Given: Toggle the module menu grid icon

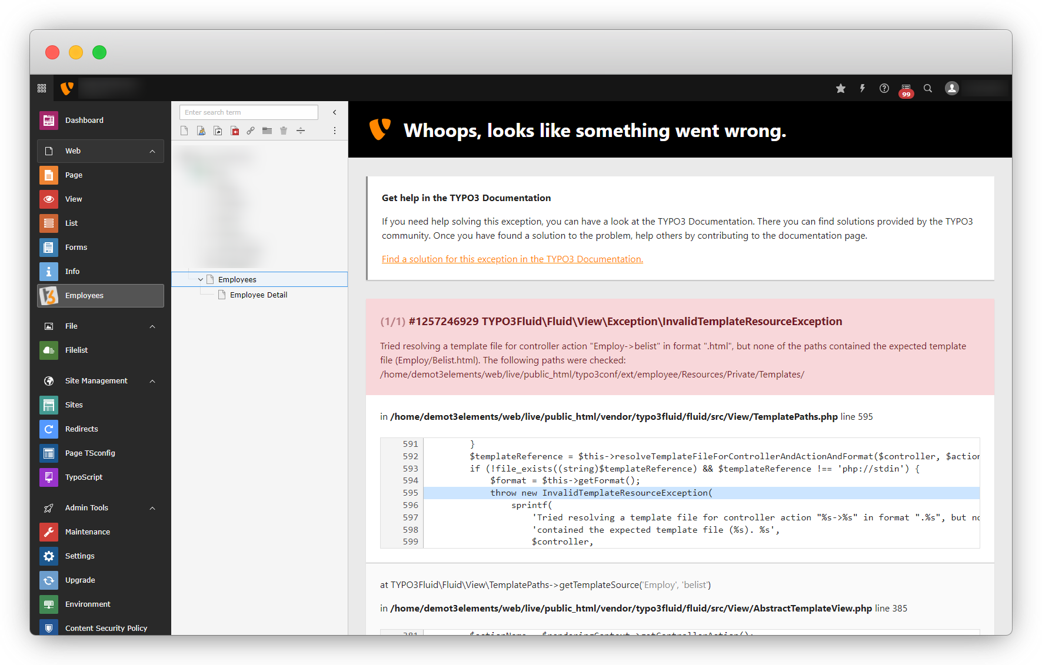Looking at the screenshot, I should click(x=42, y=88).
